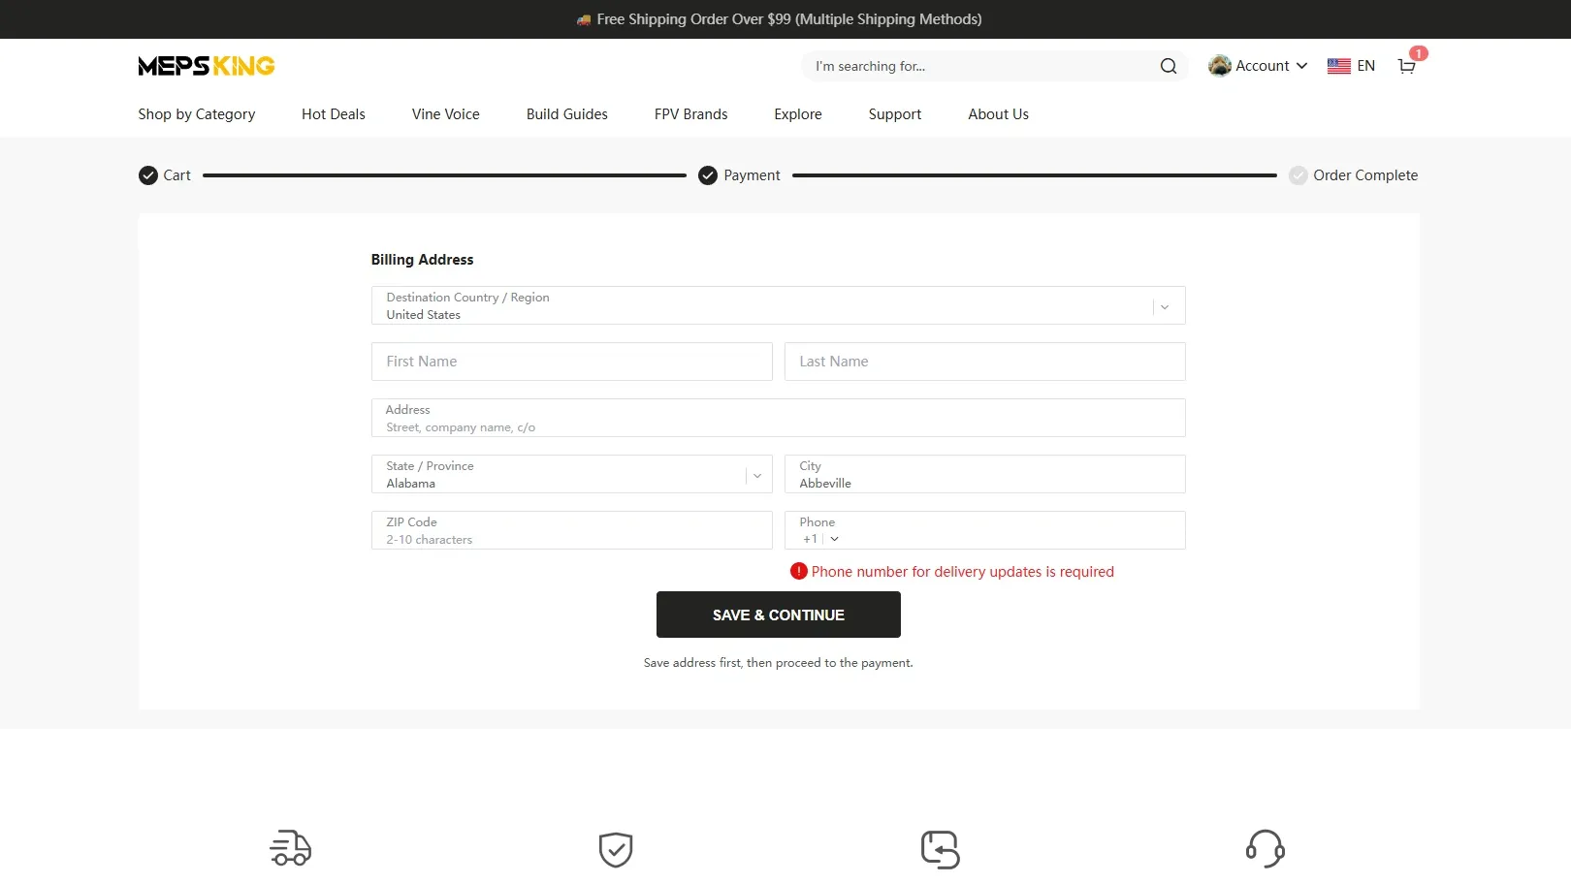
Task: Click the US flag language icon
Action: [x=1338, y=66]
